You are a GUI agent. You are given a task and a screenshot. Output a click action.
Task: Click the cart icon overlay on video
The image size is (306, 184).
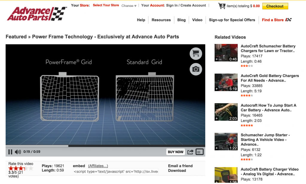pos(196,53)
